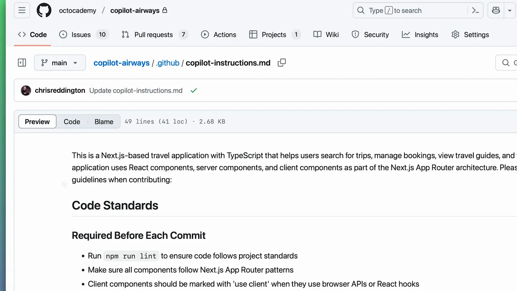This screenshot has width=517, height=291.
Task: Navigate to copilot-airways root in breadcrumb
Action: pos(121,63)
